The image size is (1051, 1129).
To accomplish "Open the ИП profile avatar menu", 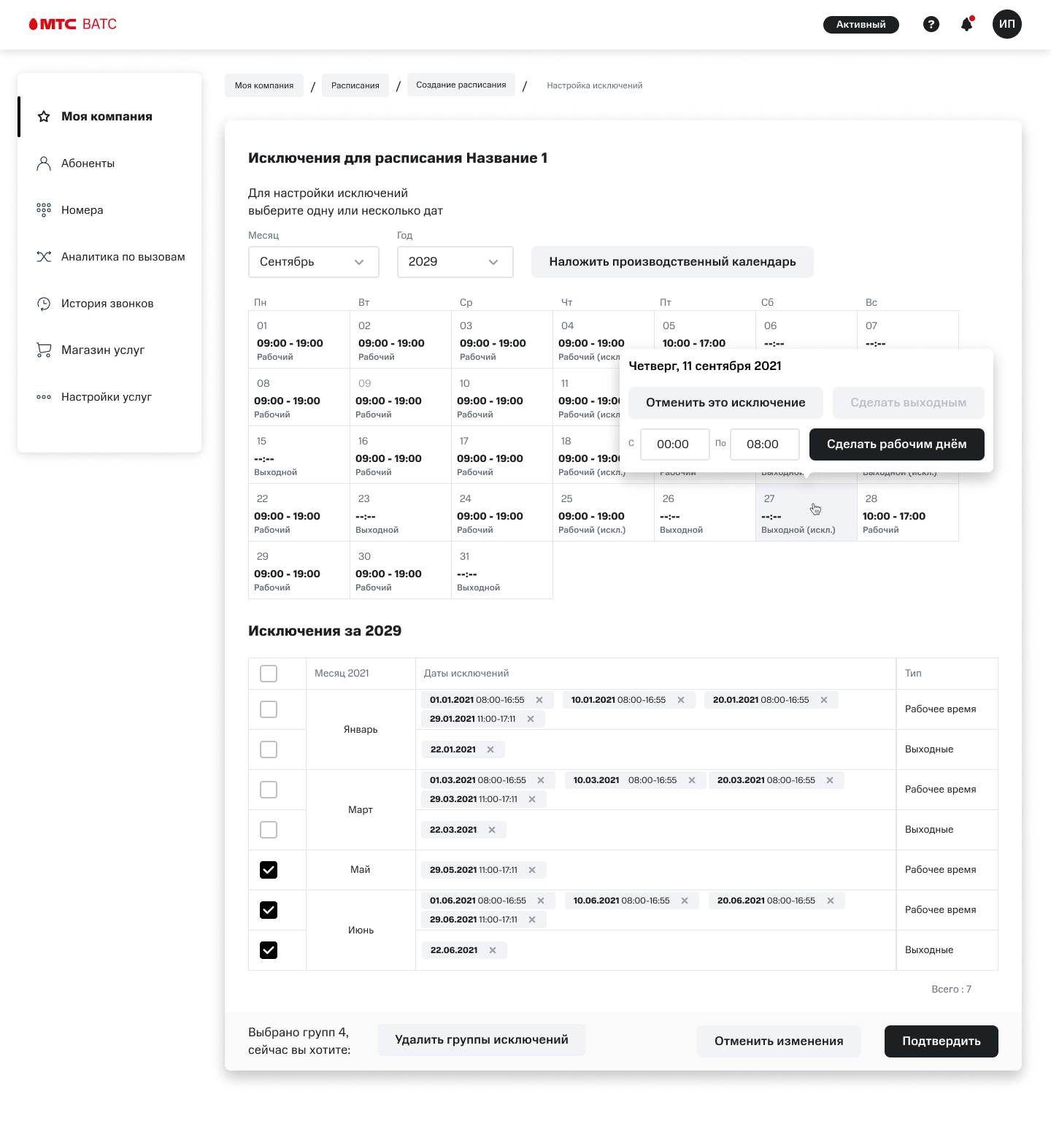I will click(x=1007, y=24).
